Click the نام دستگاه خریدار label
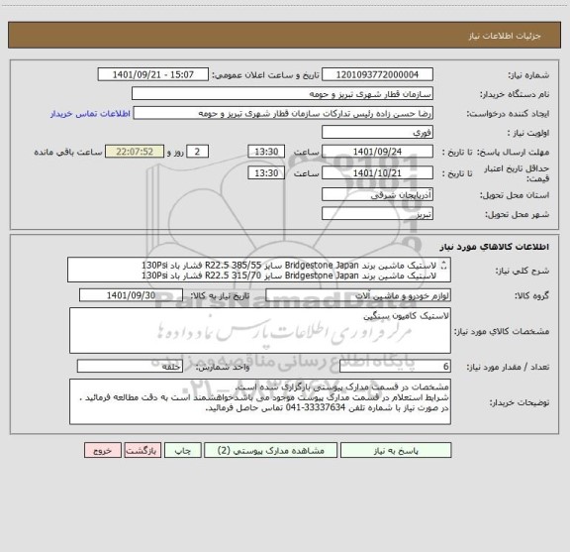570x552 pixels. point(515,94)
